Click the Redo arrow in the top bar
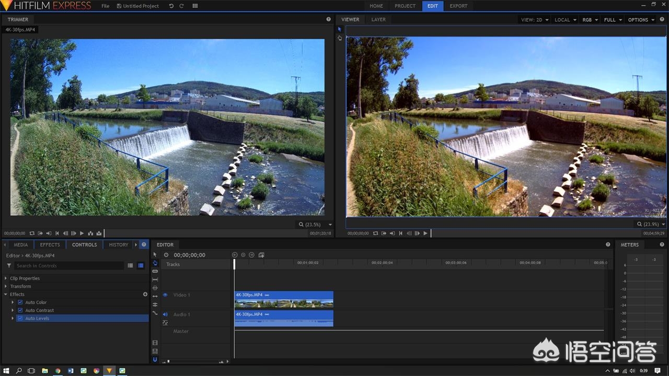669x376 pixels. 181,6
